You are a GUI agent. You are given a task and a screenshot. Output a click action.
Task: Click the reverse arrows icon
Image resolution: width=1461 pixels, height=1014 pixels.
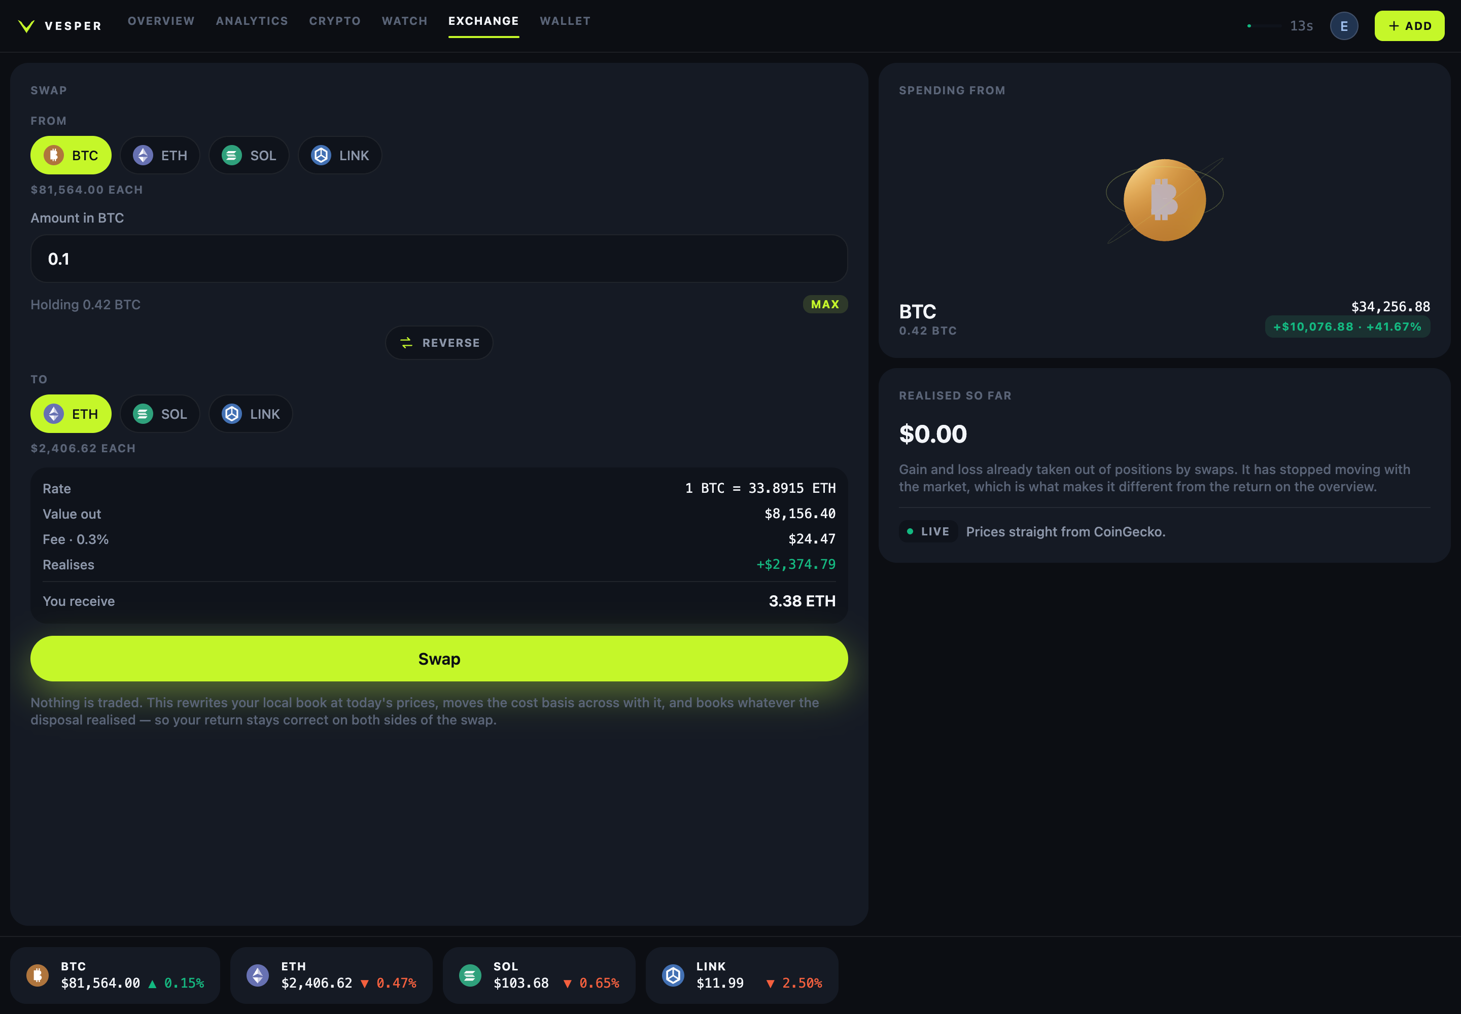click(x=406, y=343)
